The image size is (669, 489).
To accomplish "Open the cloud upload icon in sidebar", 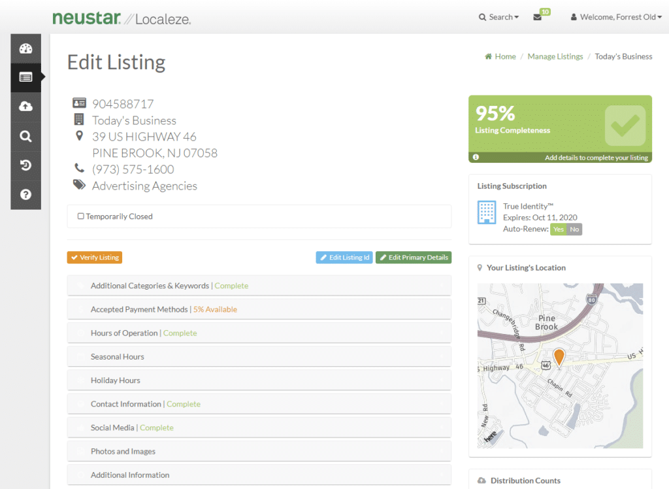I will point(25,107).
